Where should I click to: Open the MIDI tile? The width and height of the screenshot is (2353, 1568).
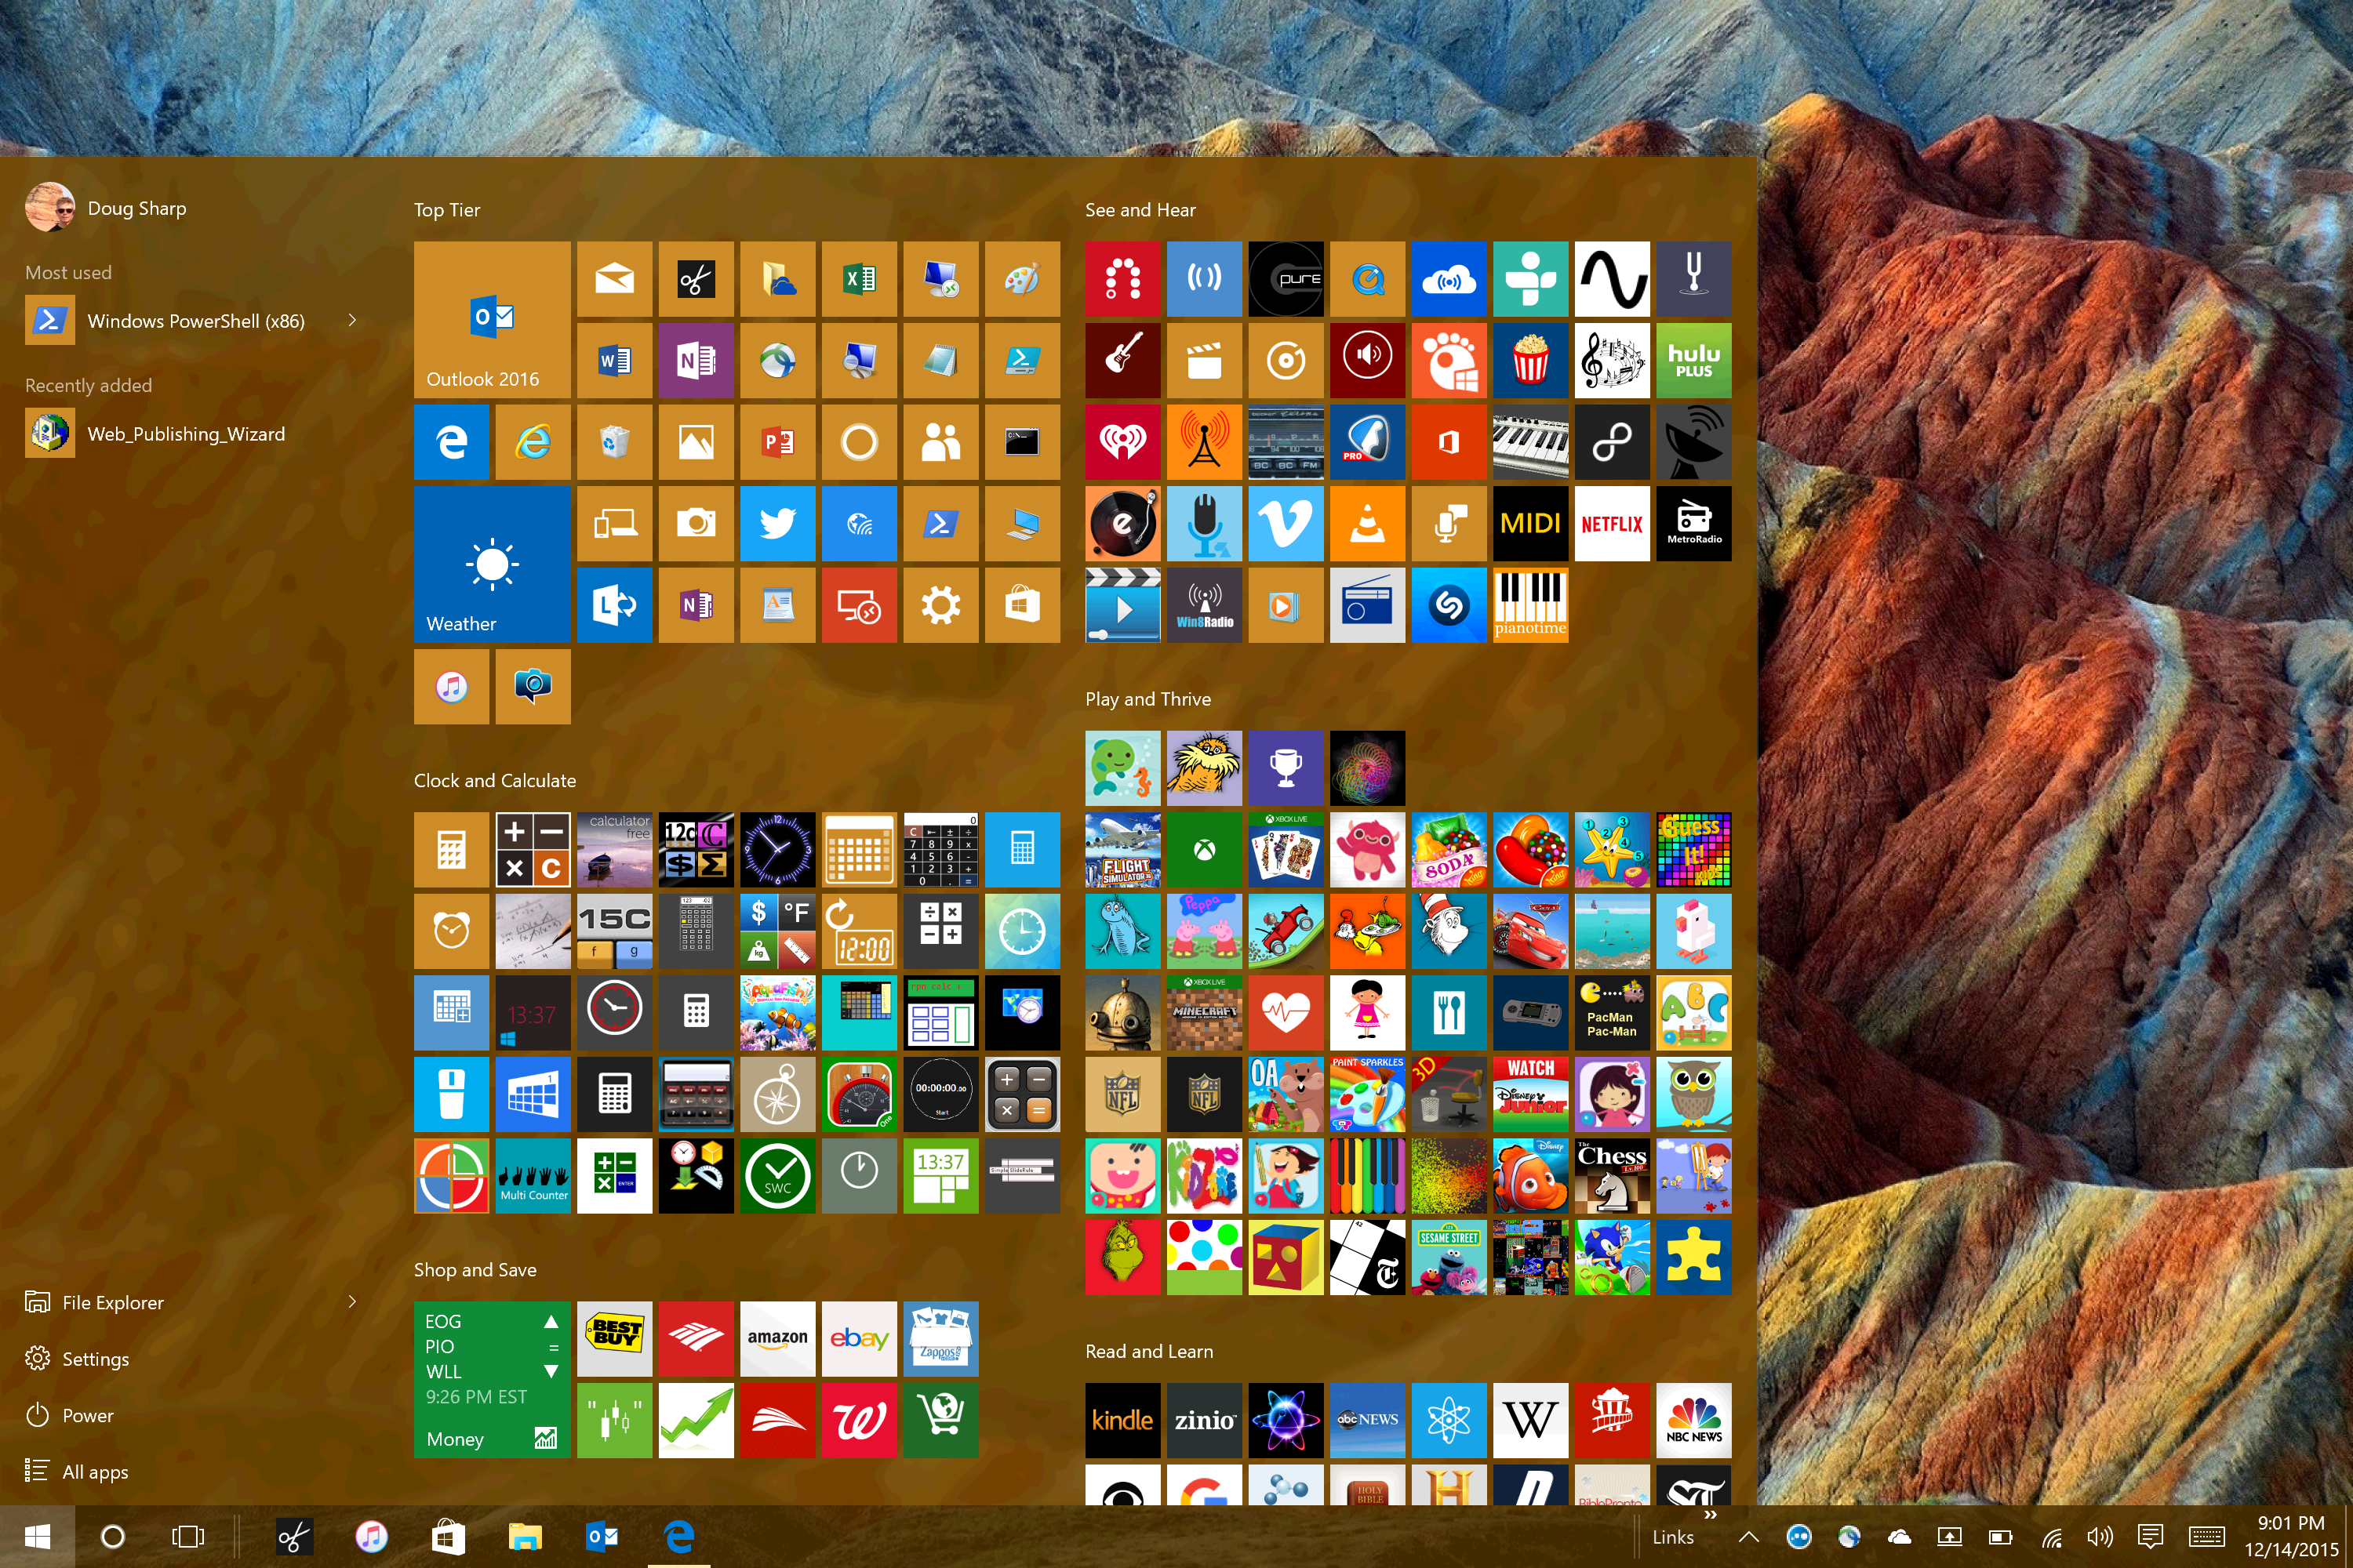click(x=1531, y=523)
